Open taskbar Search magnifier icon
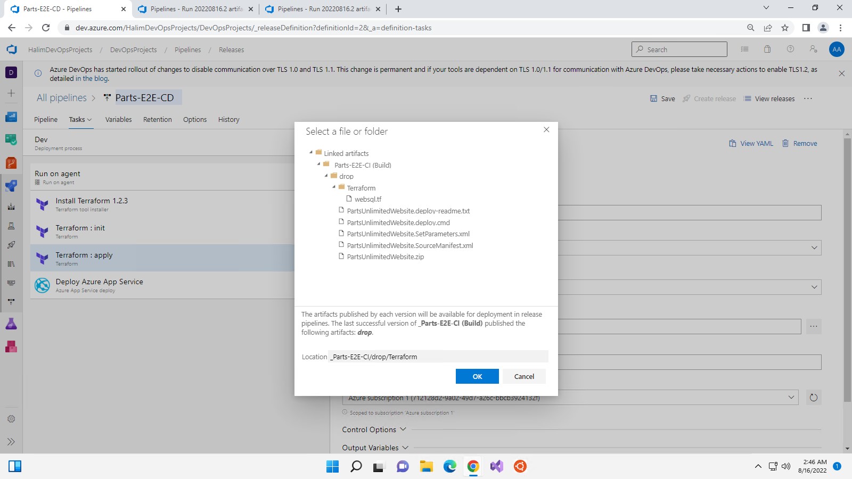The height and width of the screenshot is (479, 852). (356, 467)
